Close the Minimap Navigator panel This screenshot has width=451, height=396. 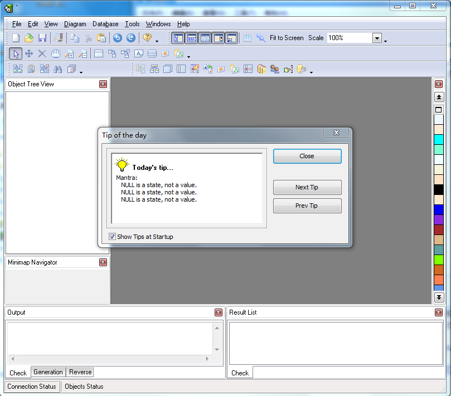[x=103, y=262]
